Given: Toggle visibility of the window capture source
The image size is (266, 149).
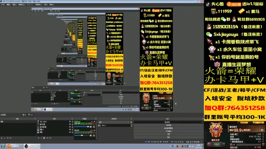Looking at the screenshot, I should [x=70, y=124].
